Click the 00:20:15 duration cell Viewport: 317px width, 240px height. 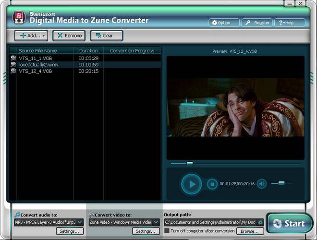click(88, 71)
